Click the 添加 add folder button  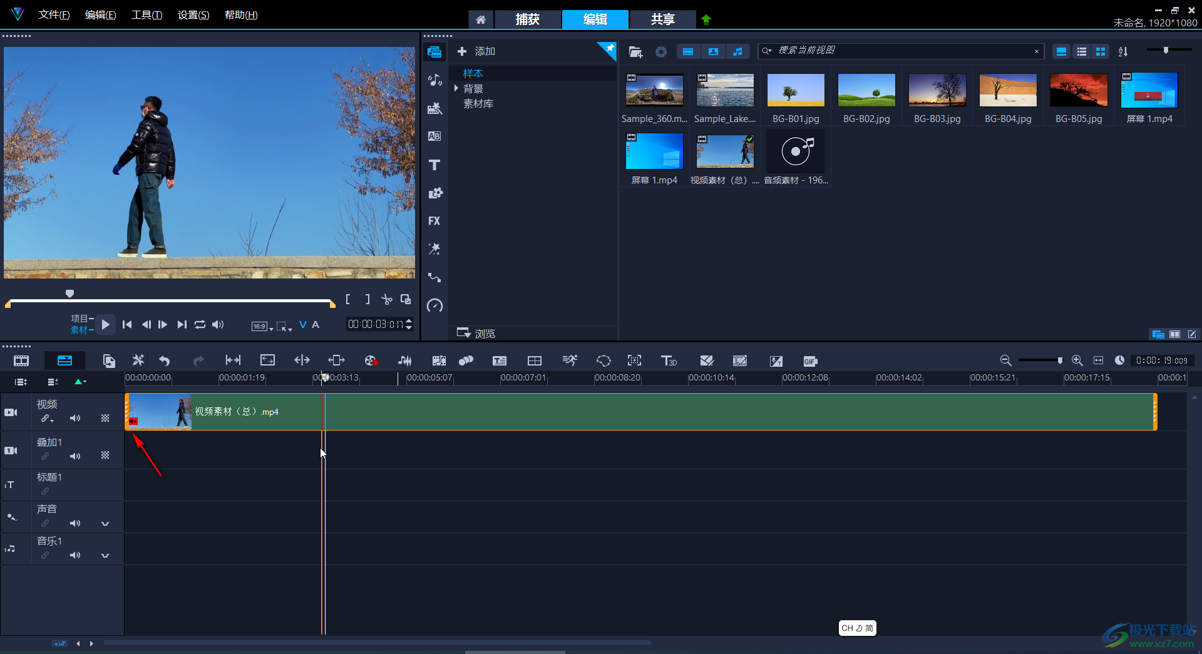click(x=476, y=51)
